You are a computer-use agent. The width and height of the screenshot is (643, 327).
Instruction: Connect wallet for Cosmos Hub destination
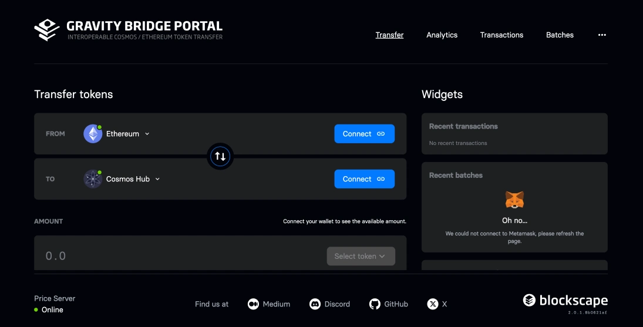[x=364, y=179]
